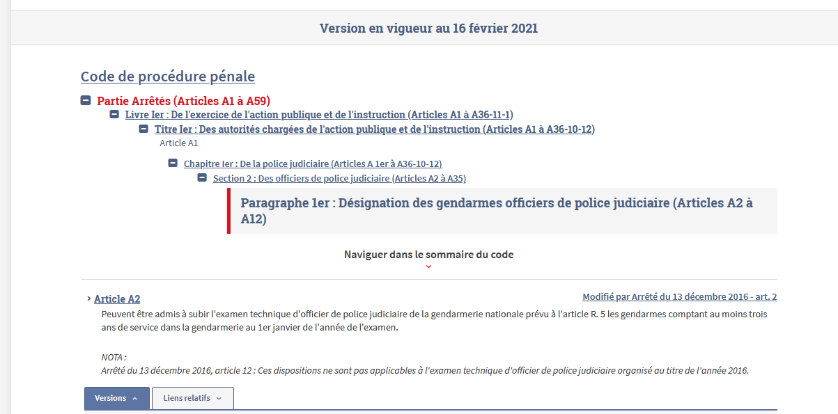
Task: Click text starting 'Peuvent être admis à subir'
Action: (x=434, y=321)
